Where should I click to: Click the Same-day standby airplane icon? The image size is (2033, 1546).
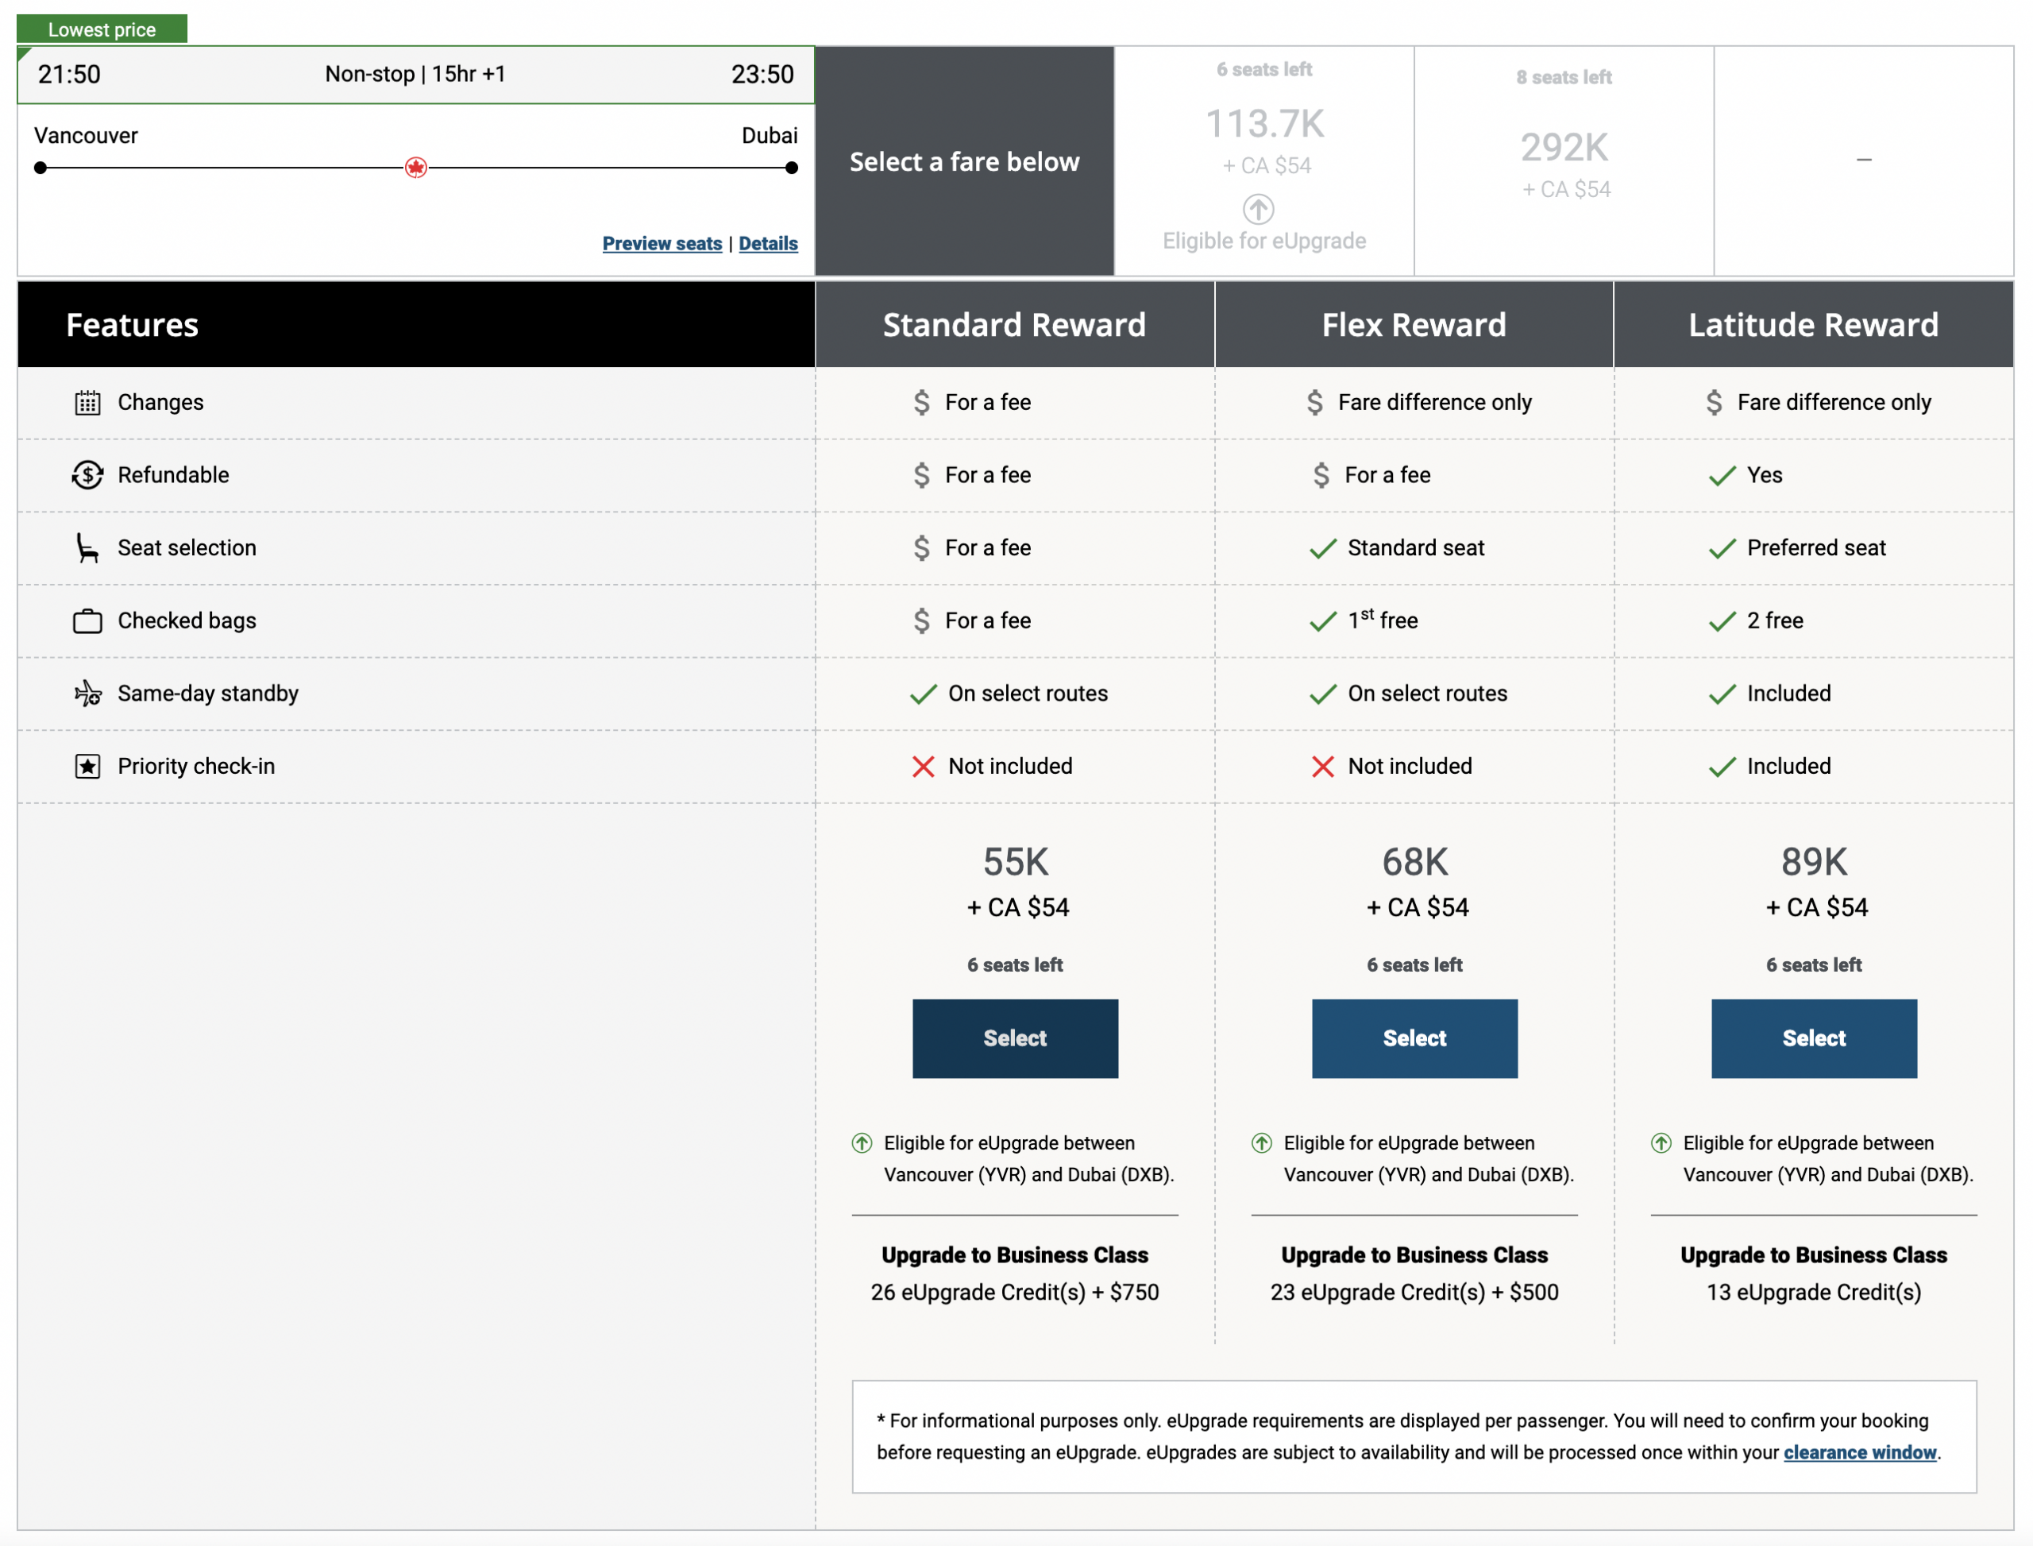[x=87, y=693]
